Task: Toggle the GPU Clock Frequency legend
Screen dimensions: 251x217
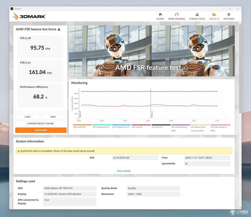Action: tap(221, 128)
